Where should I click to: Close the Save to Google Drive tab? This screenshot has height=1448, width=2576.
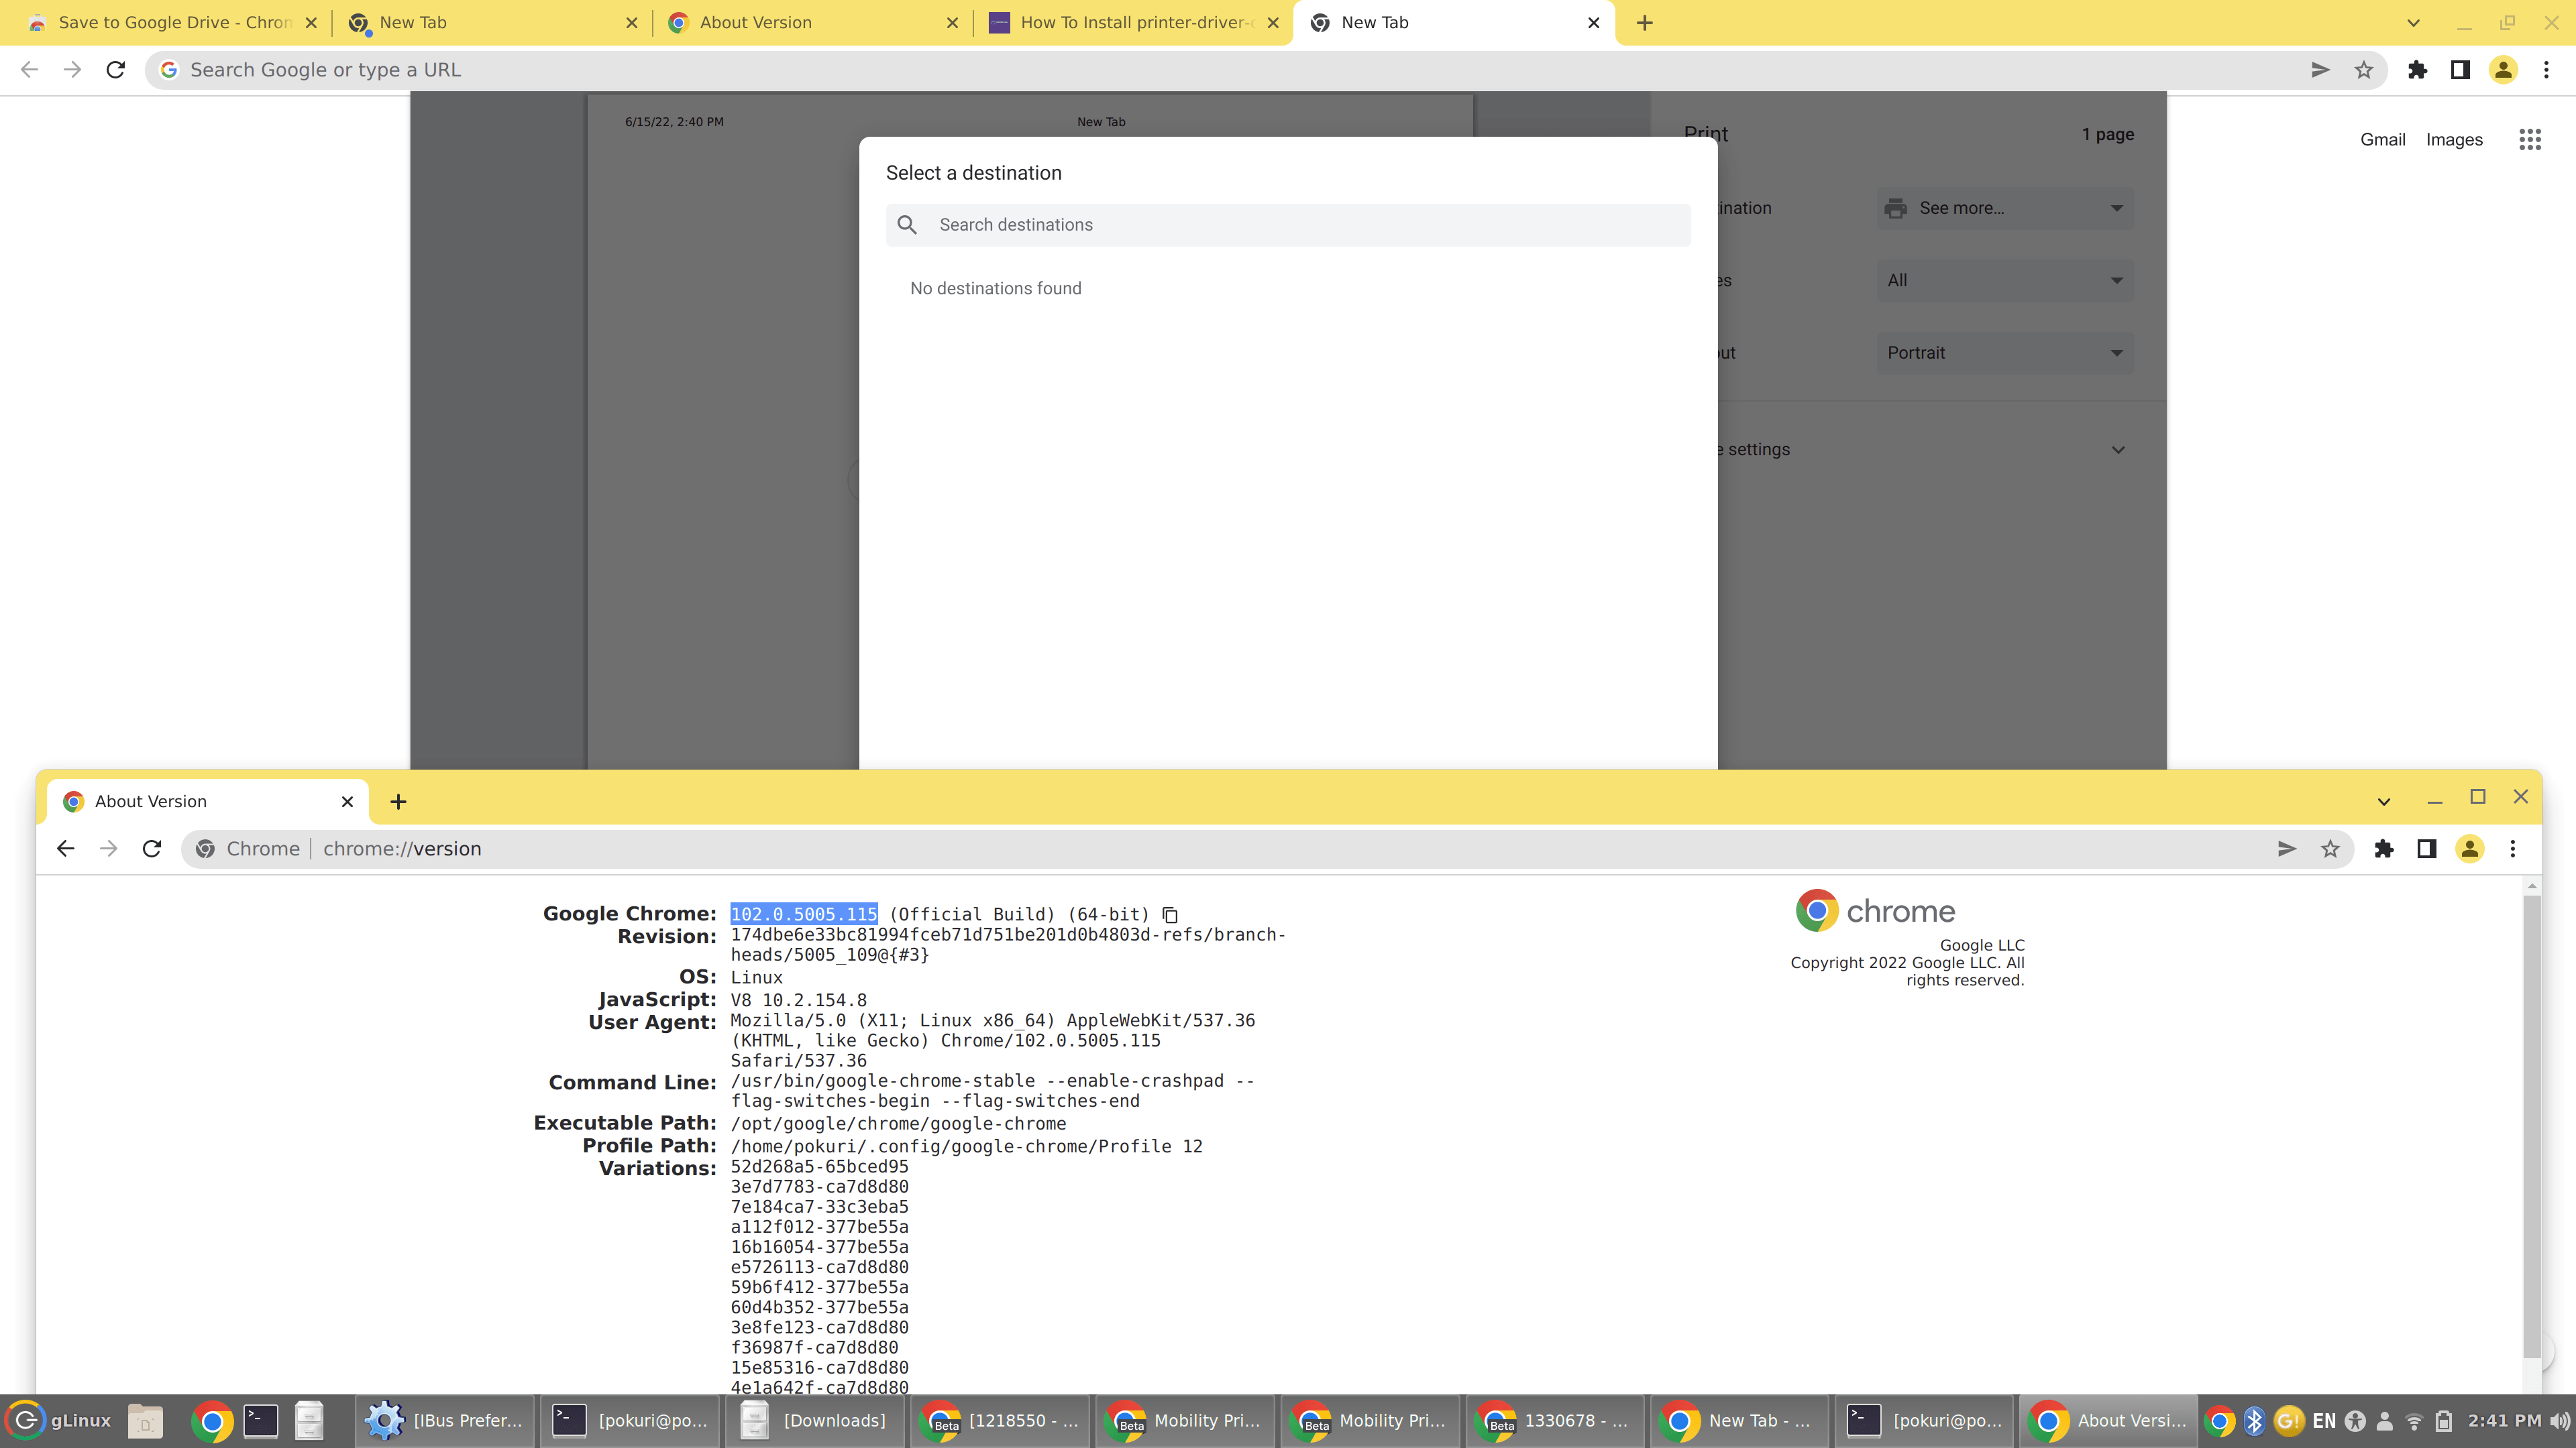click(x=311, y=23)
